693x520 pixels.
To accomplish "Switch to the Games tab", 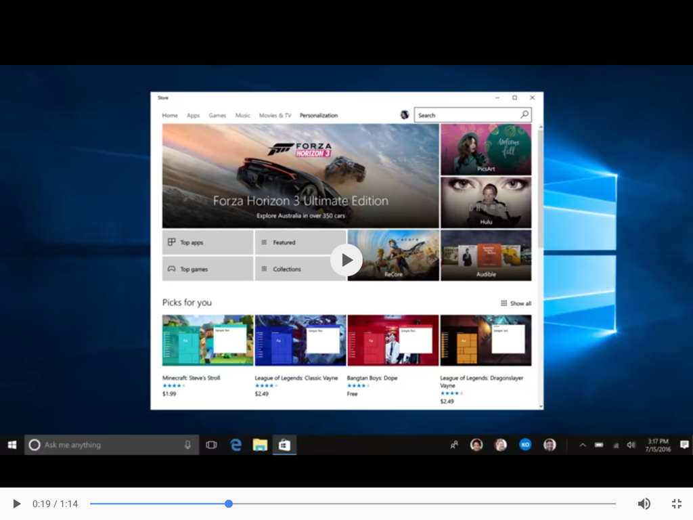I will click(x=217, y=115).
